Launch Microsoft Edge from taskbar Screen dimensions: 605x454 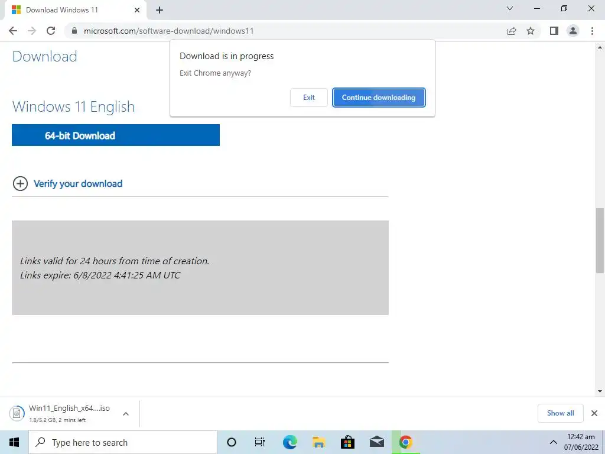coord(290,442)
